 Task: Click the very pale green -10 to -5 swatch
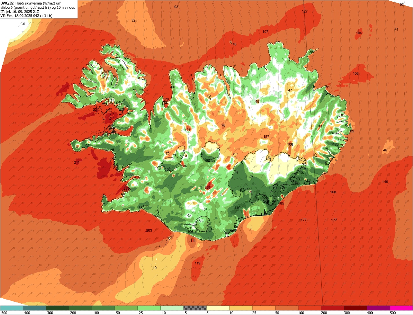tap(172, 308)
